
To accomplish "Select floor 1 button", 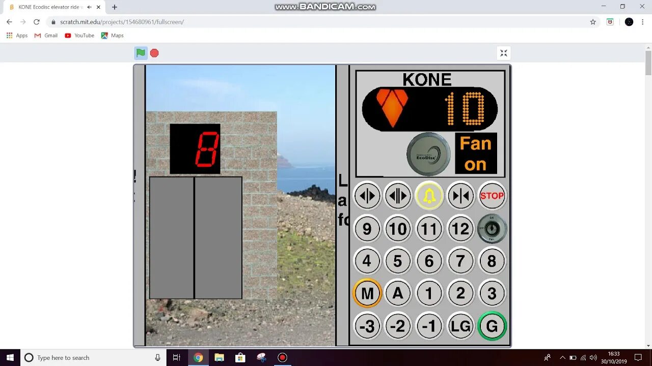I will 429,293.
